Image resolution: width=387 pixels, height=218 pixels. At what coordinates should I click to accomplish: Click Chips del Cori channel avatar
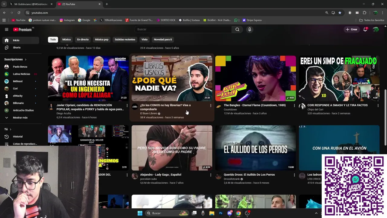[302, 106]
